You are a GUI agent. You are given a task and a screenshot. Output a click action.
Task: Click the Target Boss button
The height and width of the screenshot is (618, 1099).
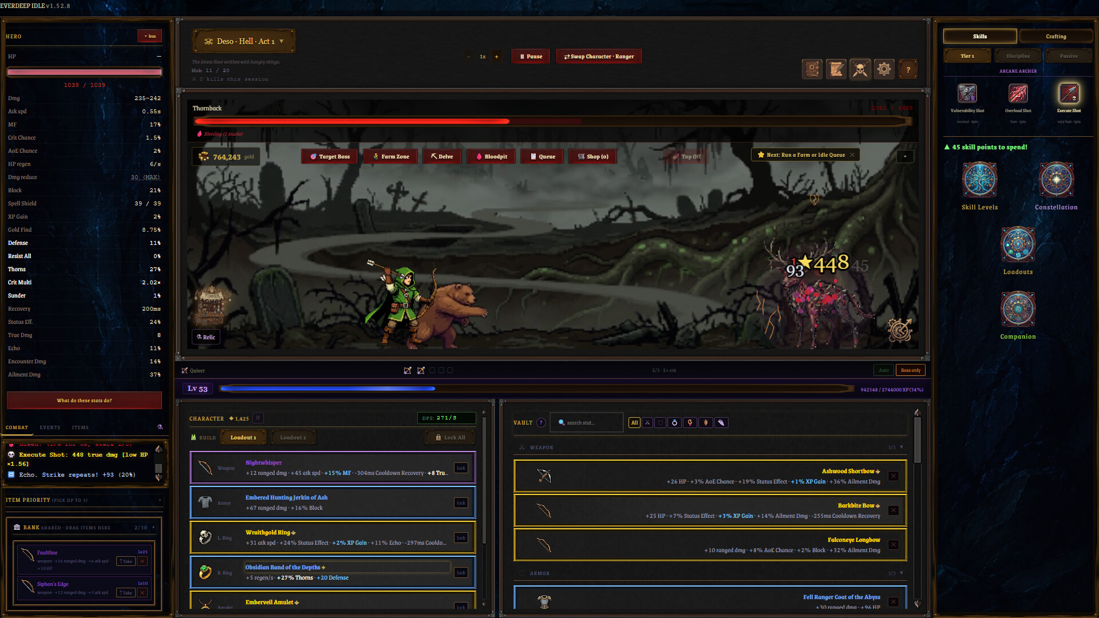click(330, 156)
